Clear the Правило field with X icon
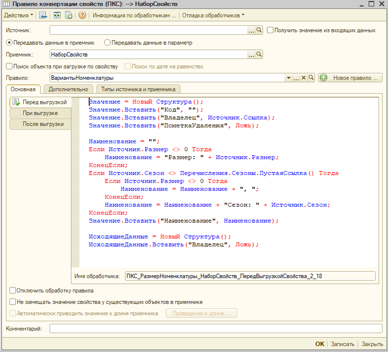The image size is (388, 352). tap(303, 78)
